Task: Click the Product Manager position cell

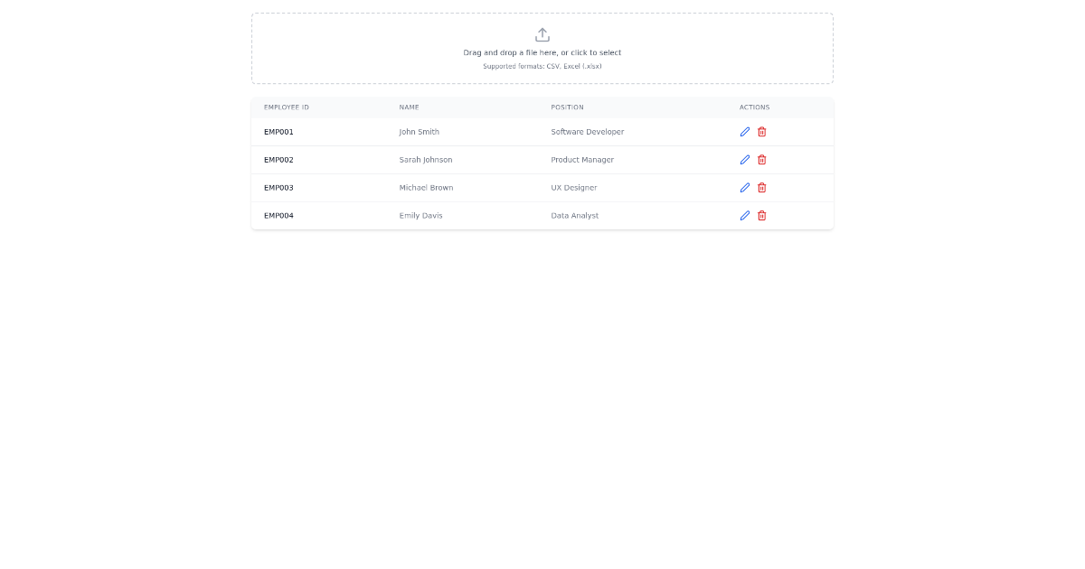Action: [x=582, y=160]
